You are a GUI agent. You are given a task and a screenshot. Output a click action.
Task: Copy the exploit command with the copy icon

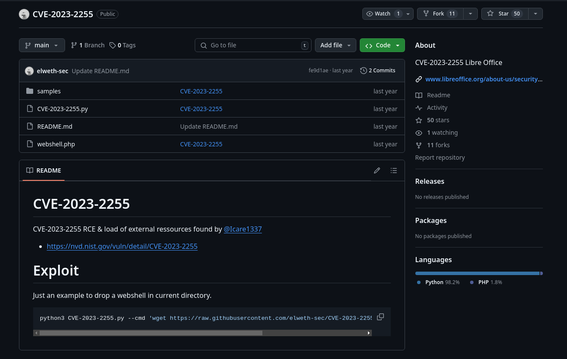(x=380, y=317)
